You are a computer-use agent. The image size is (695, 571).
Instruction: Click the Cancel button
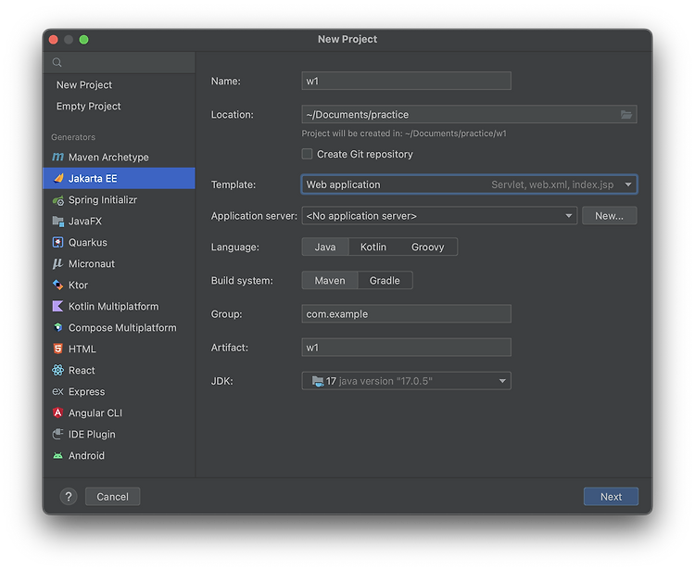pos(112,497)
